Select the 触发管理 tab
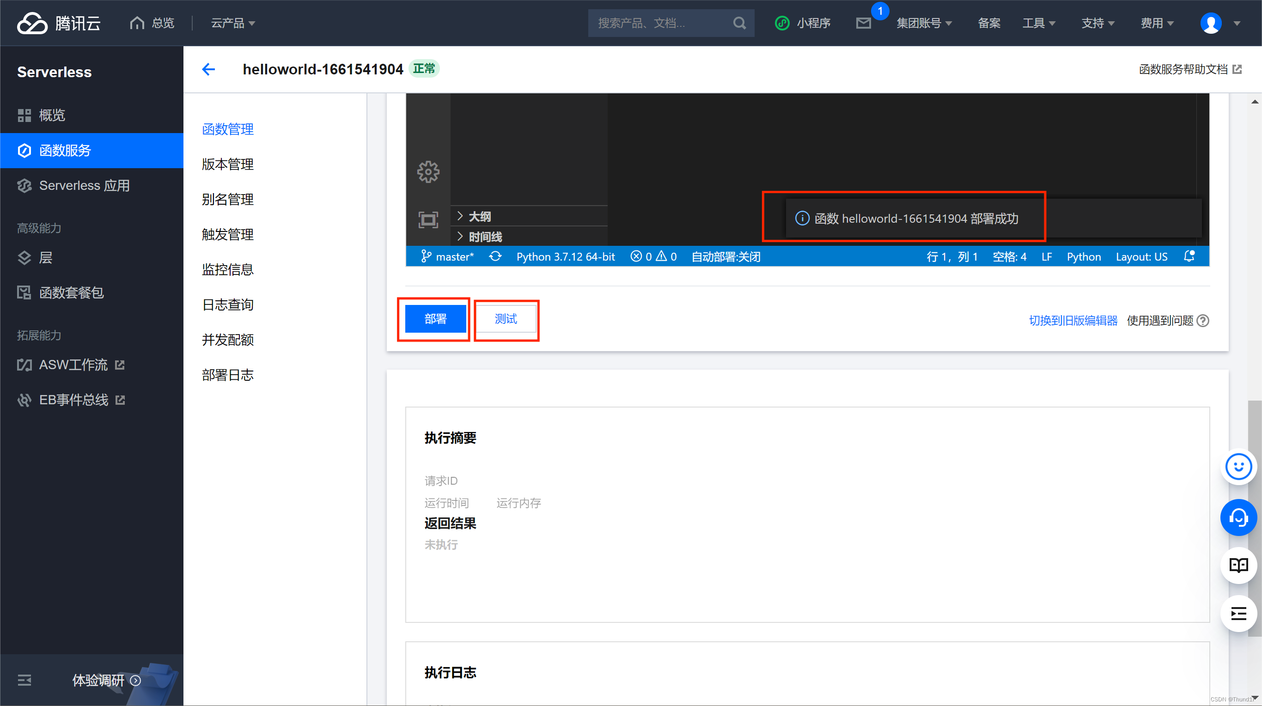The image size is (1262, 706). 227,234
